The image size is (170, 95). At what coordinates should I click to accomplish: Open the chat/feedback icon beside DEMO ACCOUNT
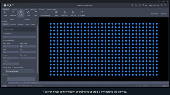[162, 5]
